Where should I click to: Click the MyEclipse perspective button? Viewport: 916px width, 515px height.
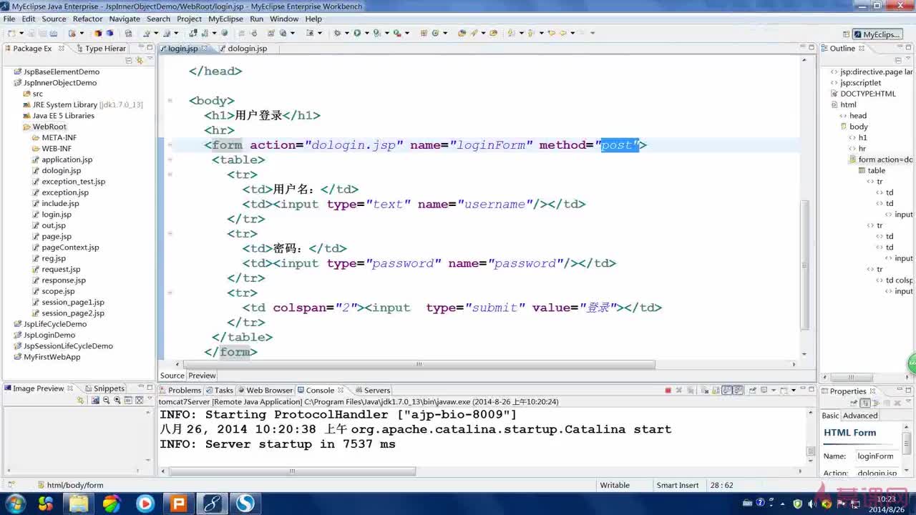(877, 34)
